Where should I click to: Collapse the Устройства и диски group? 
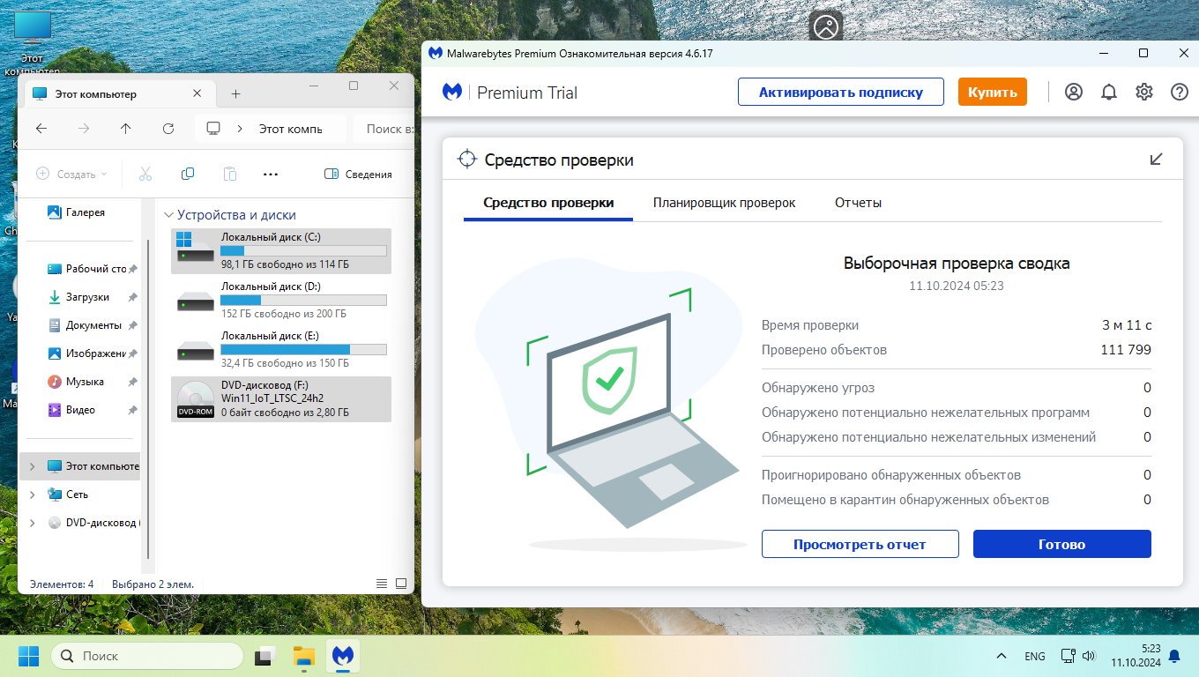coord(168,215)
